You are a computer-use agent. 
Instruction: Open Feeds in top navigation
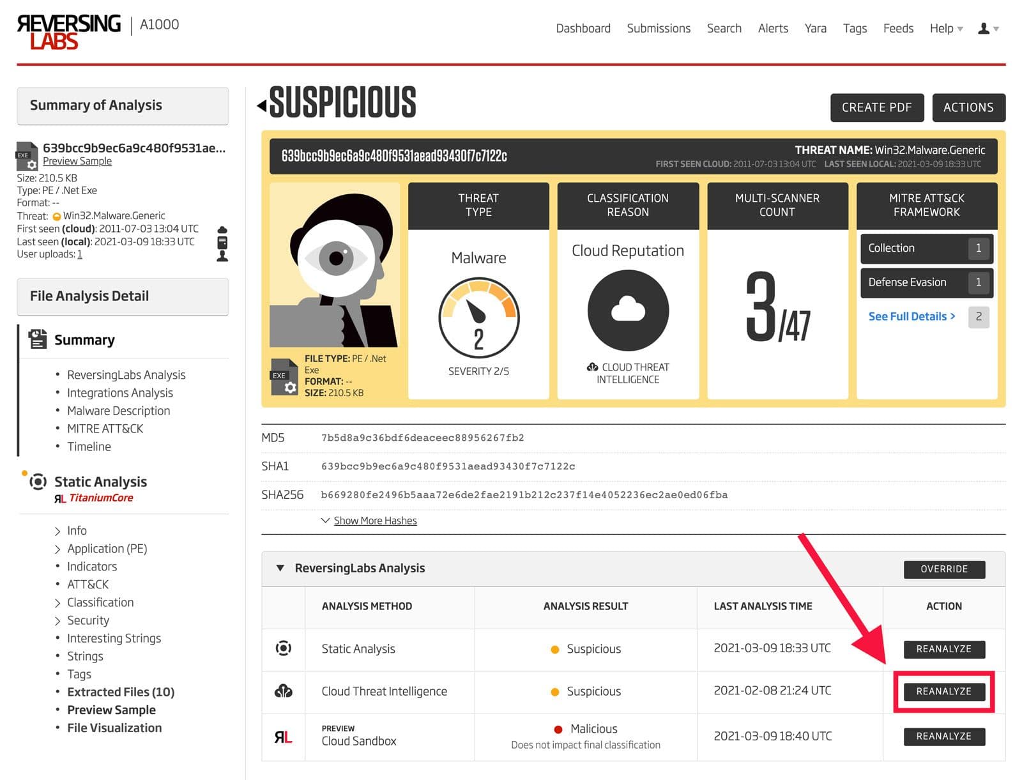(898, 29)
